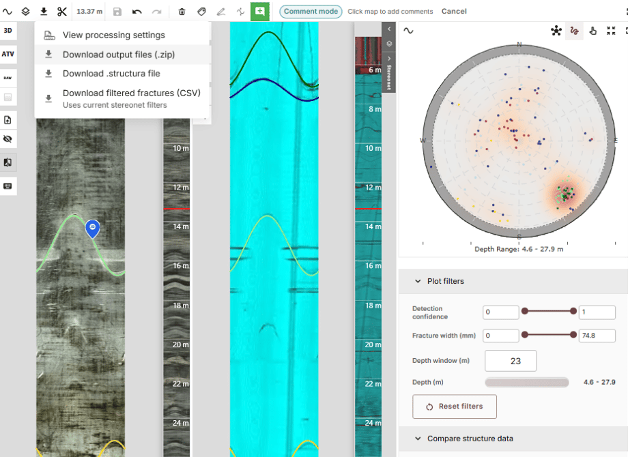This screenshot has width=628, height=457.
Task: Choose Download filtered fractures (CSV)
Action: tap(123, 98)
